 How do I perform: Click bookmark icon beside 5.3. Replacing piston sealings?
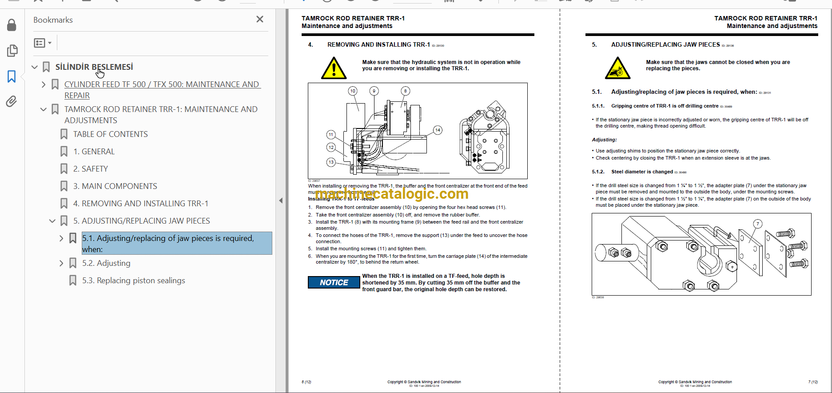pyautogui.click(x=73, y=281)
